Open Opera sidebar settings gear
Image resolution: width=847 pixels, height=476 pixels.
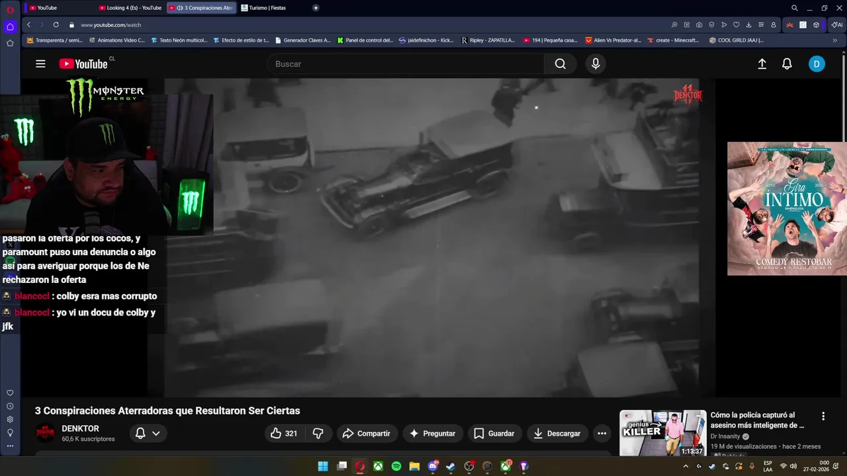[x=10, y=419]
